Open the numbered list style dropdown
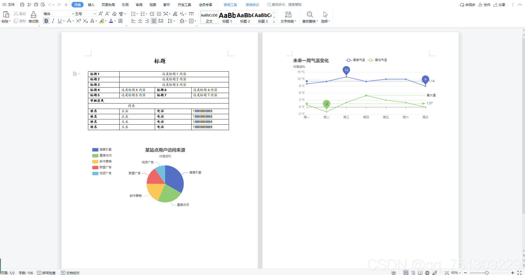 [147, 14]
